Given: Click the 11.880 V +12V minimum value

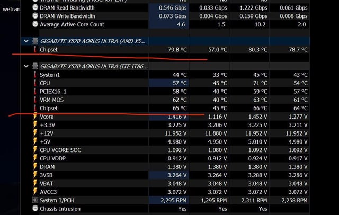Looking at the screenshot, I should [x=216, y=133].
